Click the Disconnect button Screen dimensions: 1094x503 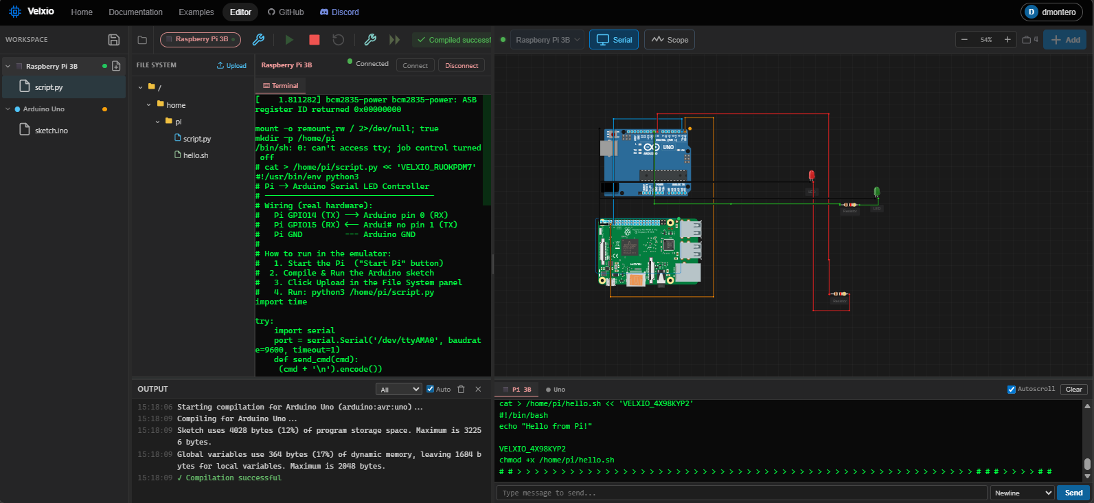pos(461,66)
